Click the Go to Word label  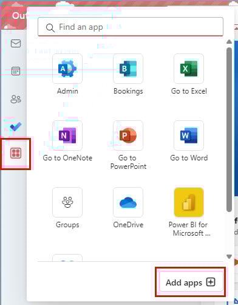(x=189, y=158)
